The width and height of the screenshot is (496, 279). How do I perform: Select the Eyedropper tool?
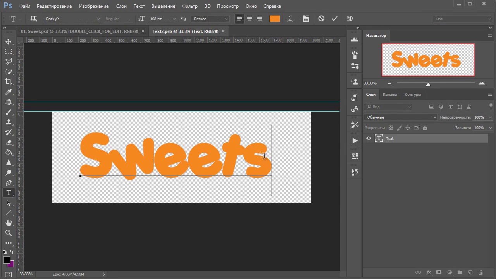[x=9, y=92]
